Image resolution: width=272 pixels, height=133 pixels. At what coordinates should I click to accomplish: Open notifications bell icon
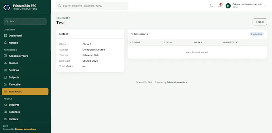pyautogui.click(x=220, y=6)
